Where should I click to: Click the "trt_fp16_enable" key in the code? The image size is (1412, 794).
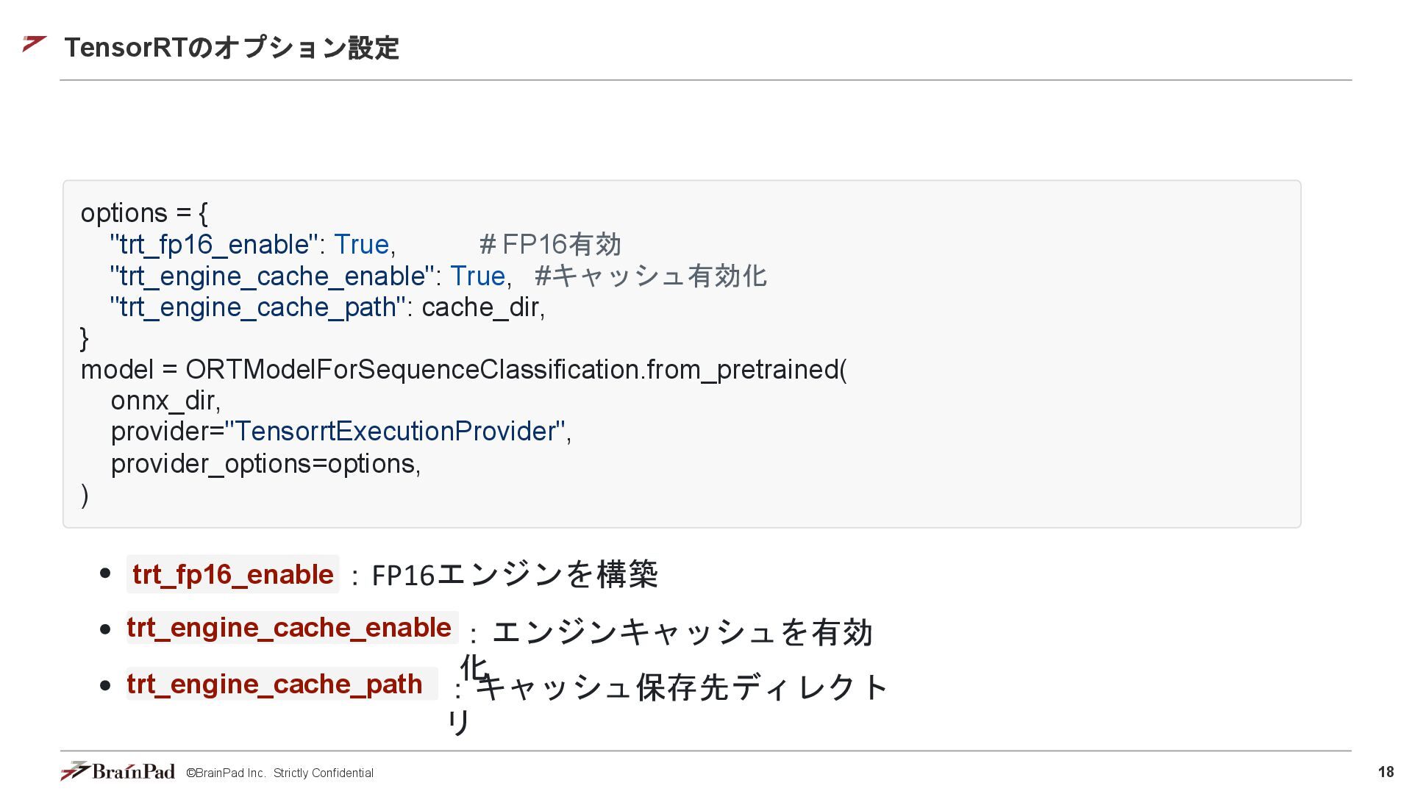(x=214, y=245)
